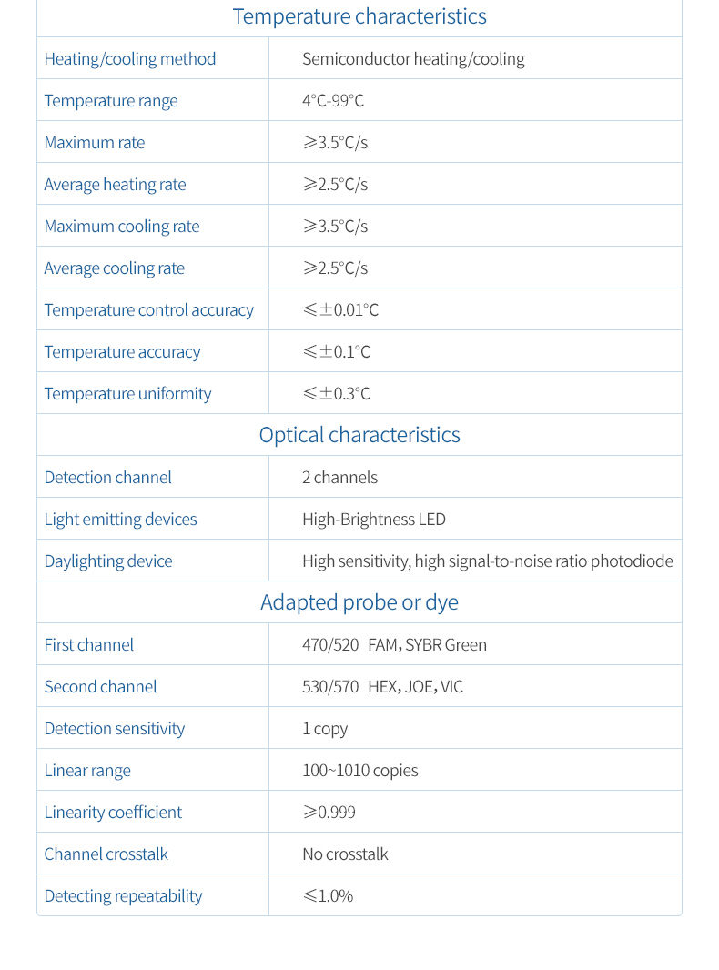Screen dimensions: 719x970
Task: Click the Maximum cooling rate label
Action: 122,227
